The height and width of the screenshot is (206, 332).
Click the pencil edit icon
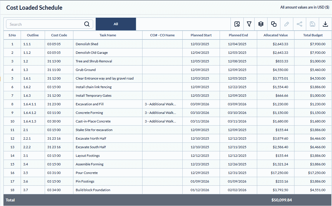click(x=286, y=24)
